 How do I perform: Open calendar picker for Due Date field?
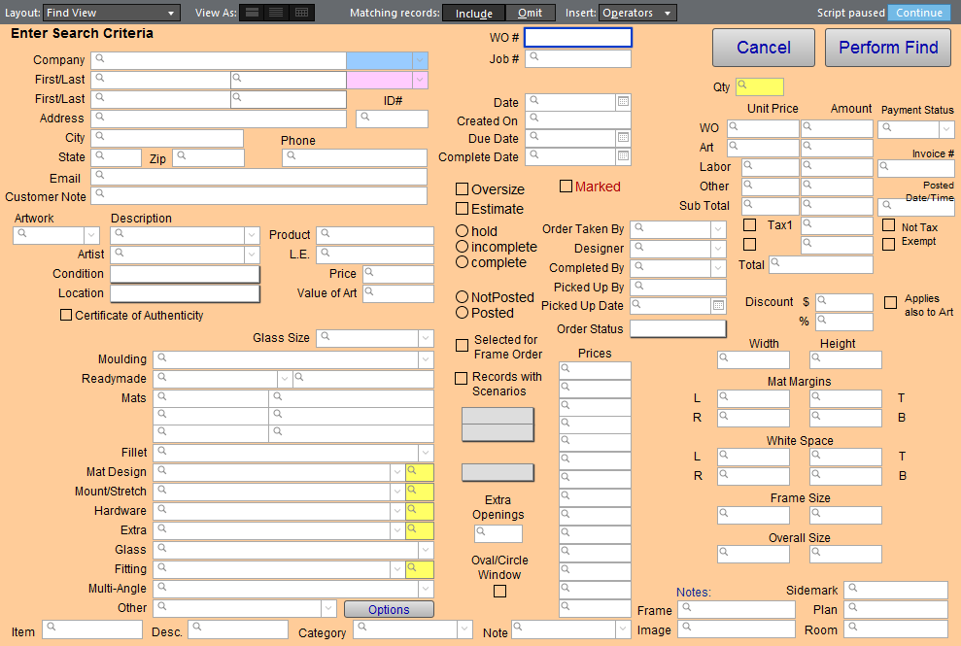click(623, 138)
